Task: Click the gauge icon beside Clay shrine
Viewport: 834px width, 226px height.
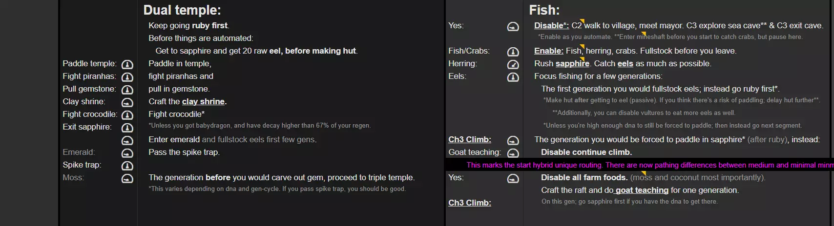Action: pos(127,102)
